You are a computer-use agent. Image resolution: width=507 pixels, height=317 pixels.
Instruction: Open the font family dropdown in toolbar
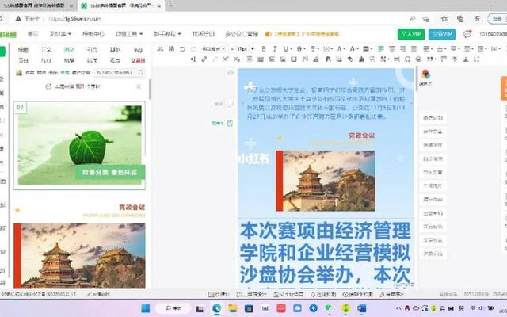[x=214, y=49]
